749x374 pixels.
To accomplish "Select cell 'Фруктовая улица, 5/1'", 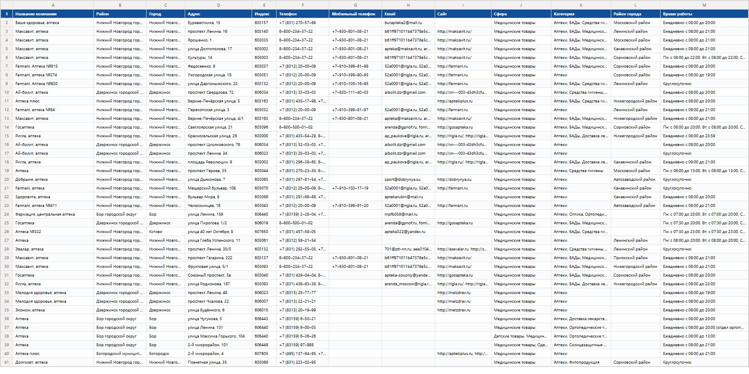I will tap(218, 267).
